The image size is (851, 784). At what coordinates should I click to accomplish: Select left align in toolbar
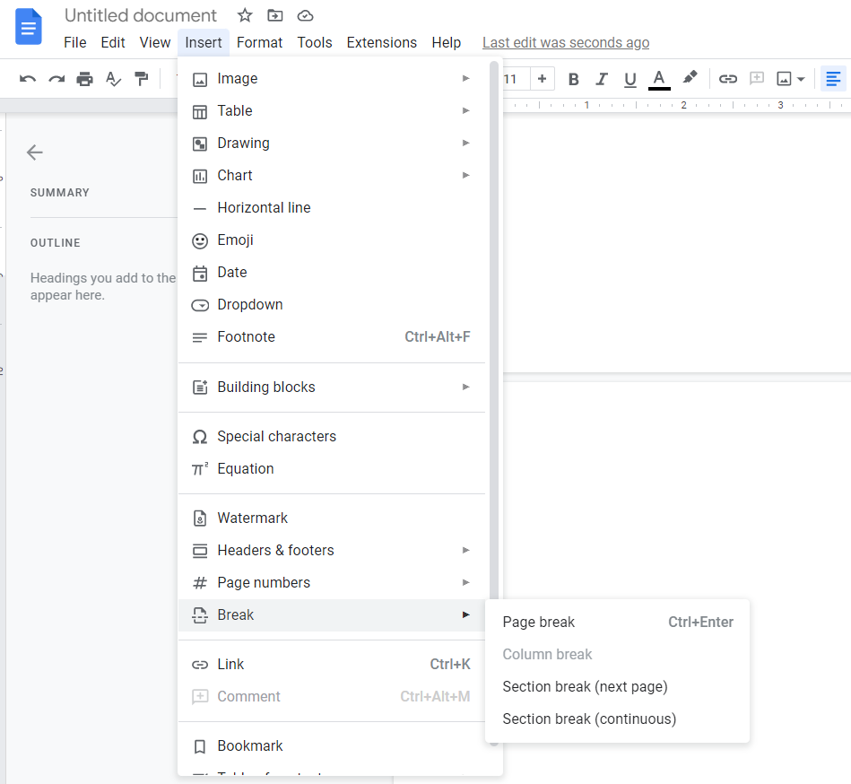[833, 79]
